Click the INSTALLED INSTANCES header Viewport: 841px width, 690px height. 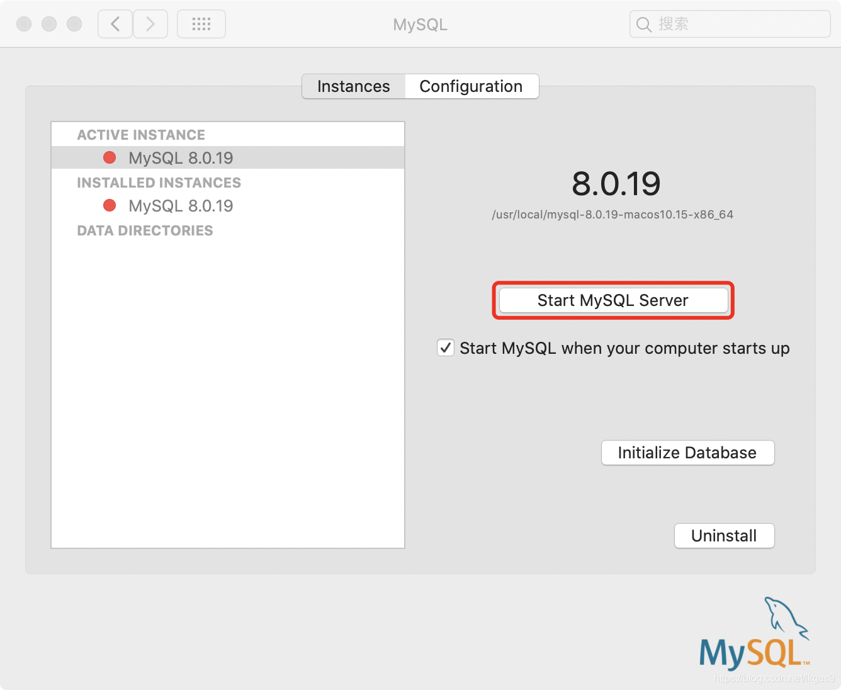click(x=159, y=183)
